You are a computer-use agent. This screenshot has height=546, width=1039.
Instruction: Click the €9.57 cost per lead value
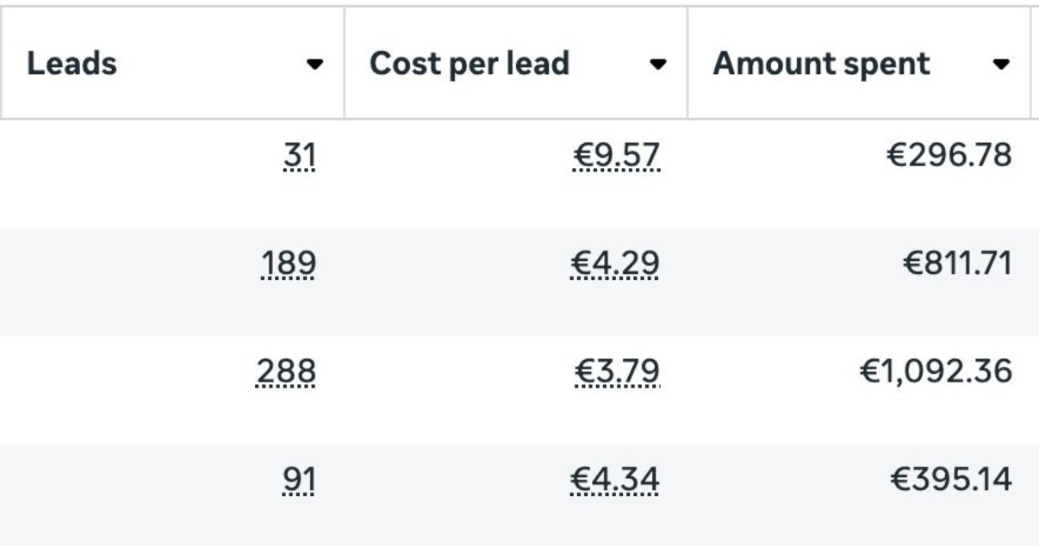(616, 156)
